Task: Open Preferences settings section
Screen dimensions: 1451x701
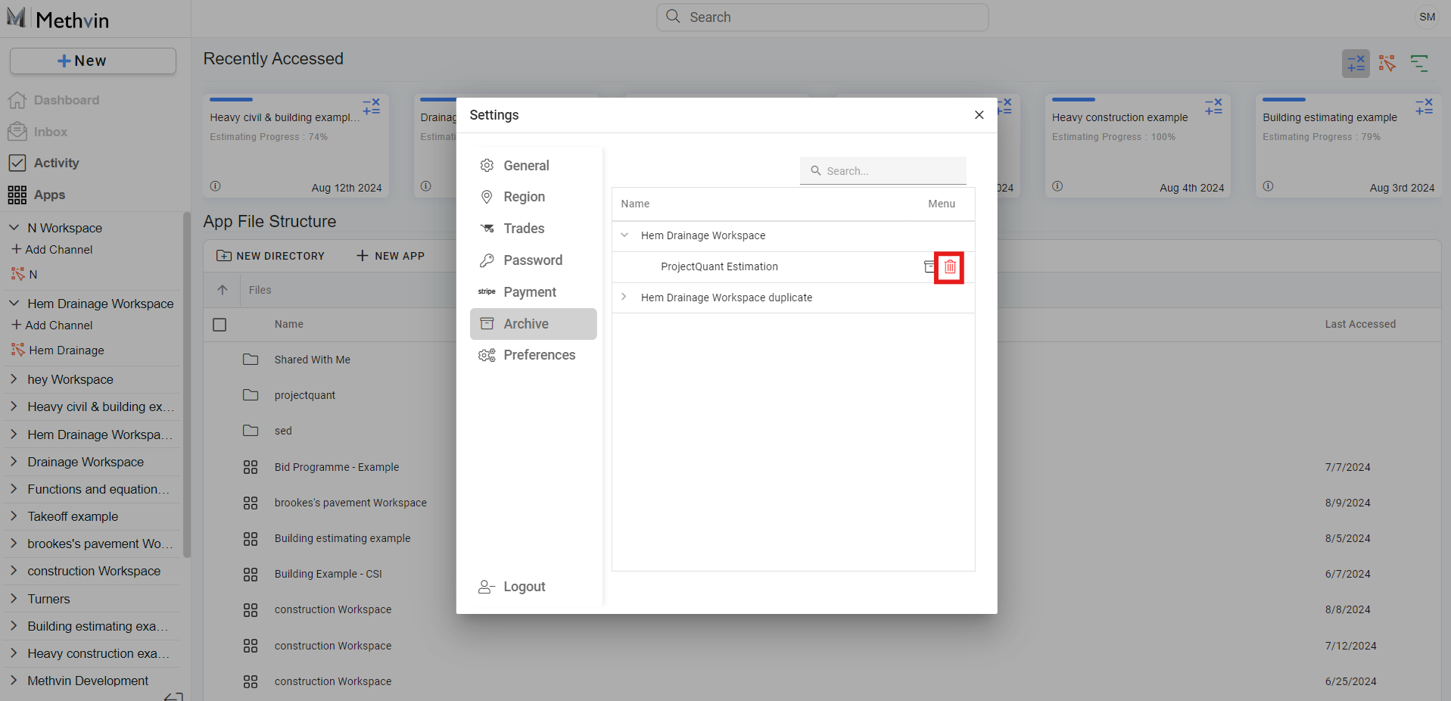Action: [x=538, y=355]
